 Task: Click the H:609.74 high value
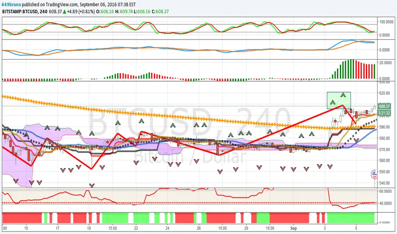(124, 11)
